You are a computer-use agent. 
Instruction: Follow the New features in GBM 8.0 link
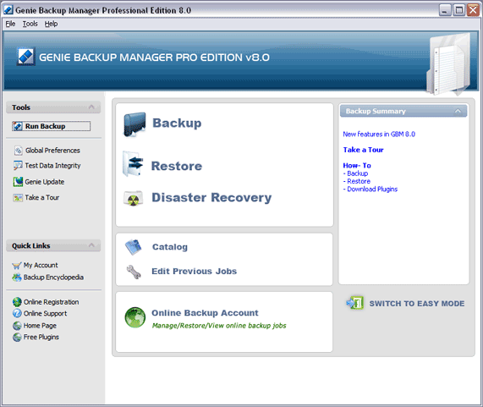(x=379, y=134)
